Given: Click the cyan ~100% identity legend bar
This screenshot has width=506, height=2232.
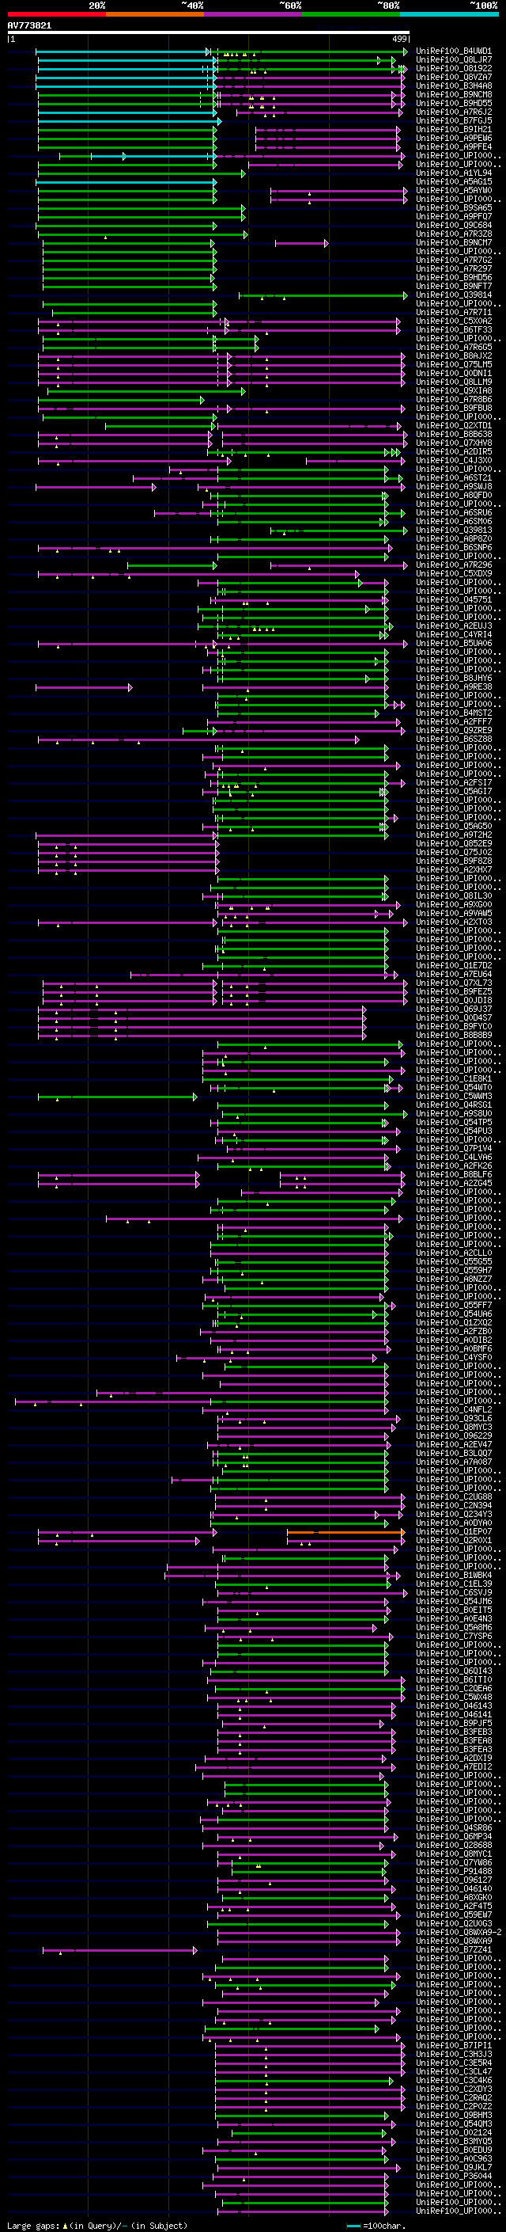Looking at the screenshot, I should 450,14.
